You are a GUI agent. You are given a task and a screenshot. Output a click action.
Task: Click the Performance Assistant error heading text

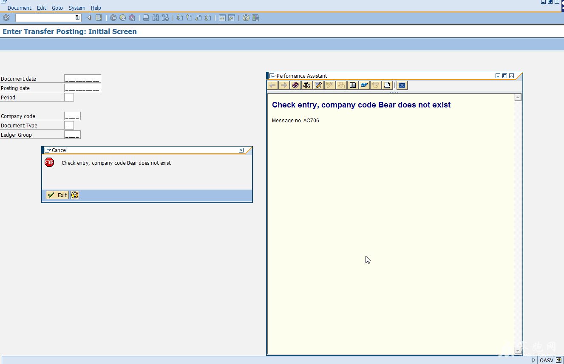coord(361,105)
